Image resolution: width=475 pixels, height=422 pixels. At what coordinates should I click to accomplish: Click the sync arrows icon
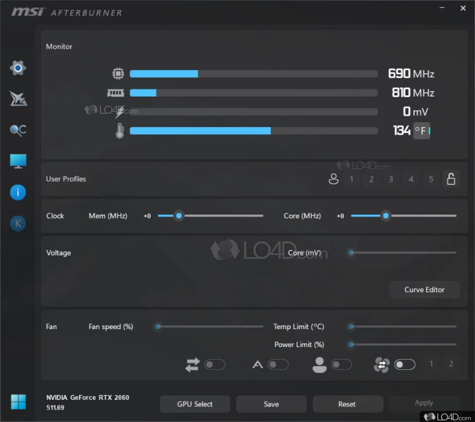tap(192, 365)
